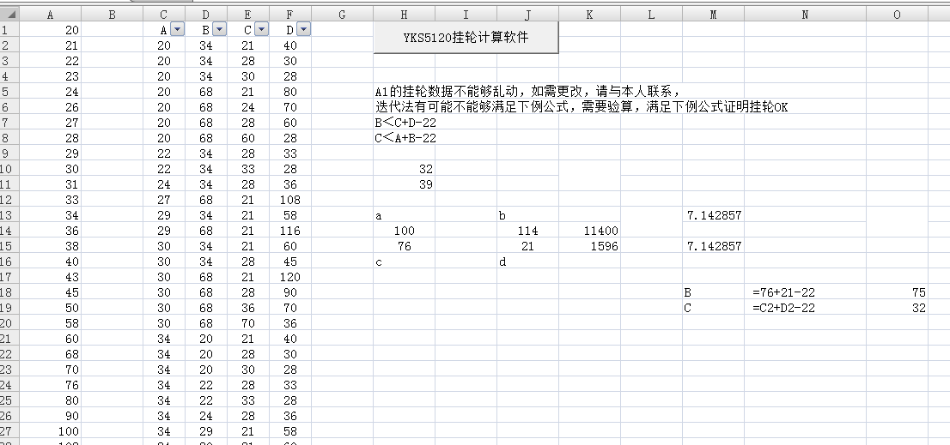950x445 pixels.
Task: Select cell D27 with value 29
Action: [206, 431]
